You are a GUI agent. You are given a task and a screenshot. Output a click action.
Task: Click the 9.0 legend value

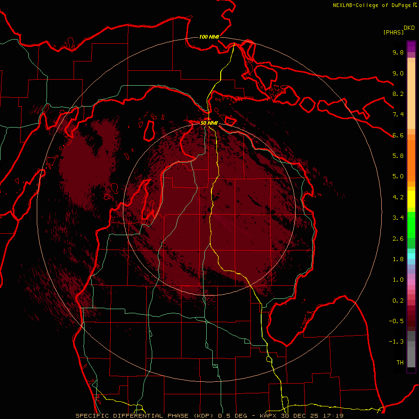coord(398,73)
